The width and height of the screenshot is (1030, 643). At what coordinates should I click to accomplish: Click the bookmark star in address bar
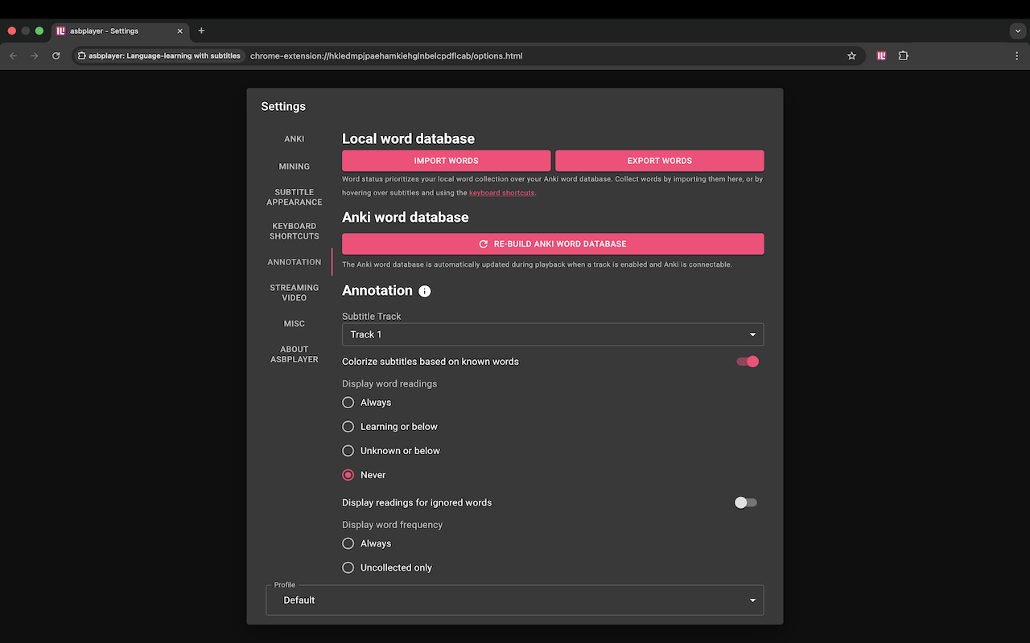851,55
